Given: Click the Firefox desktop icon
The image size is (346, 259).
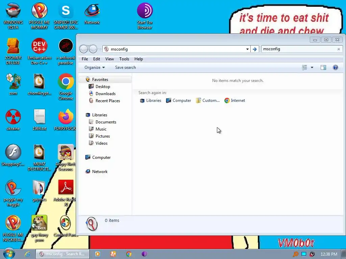Looking at the screenshot, I should [x=66, y=120].
